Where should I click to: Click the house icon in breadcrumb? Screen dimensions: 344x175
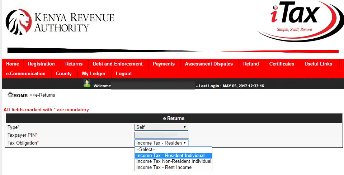click(x=10, y=95)
